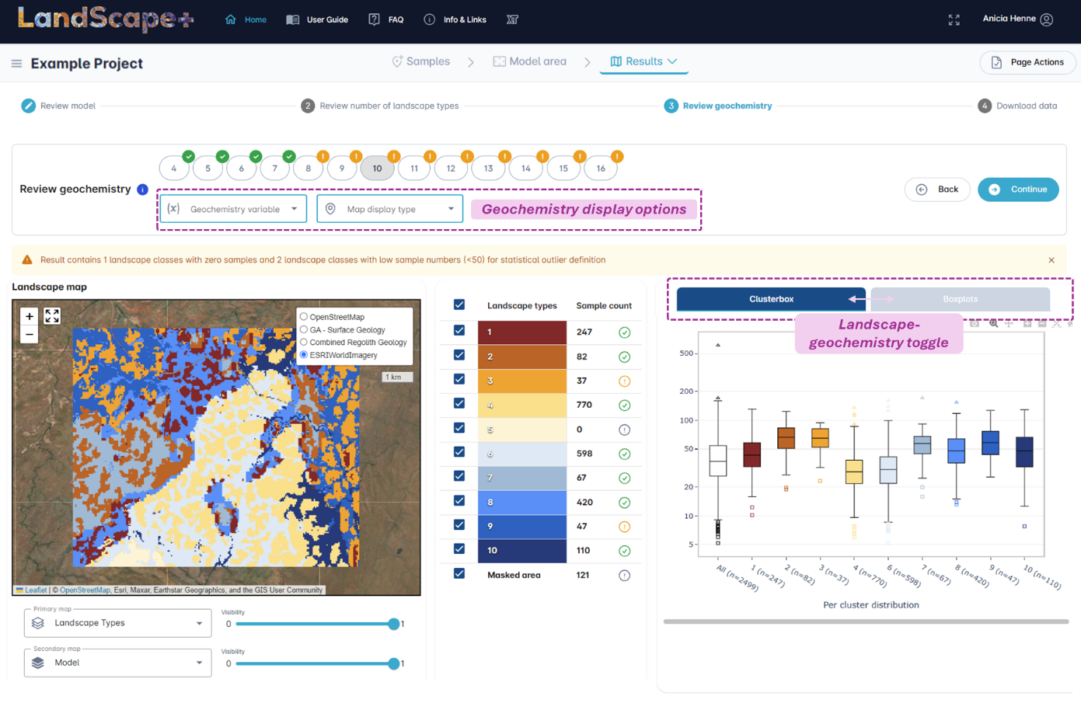This screenshot has height=703, width=1081.
Task: Click the info icon for Masked area row
Action: (x=624, y=576)
